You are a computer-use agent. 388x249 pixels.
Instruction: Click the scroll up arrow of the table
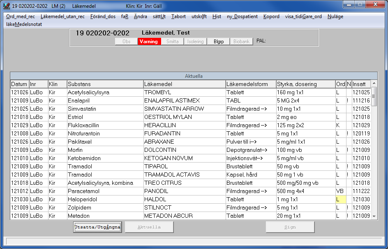tap(374, 83)
